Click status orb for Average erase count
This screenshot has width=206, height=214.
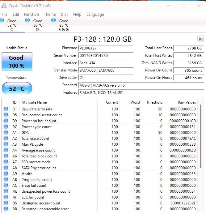pyautogui.click(x=6, y=150)
